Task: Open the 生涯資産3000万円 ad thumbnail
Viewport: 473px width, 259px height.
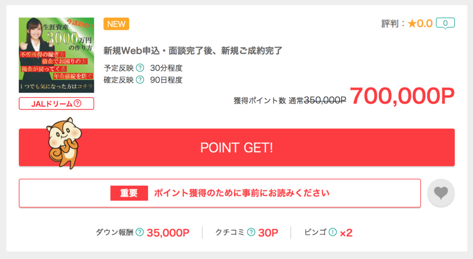Action: click(56, 55)
